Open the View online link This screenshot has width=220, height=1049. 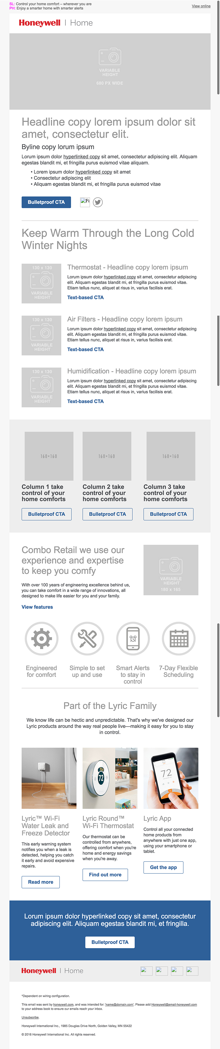click(201, 6)
